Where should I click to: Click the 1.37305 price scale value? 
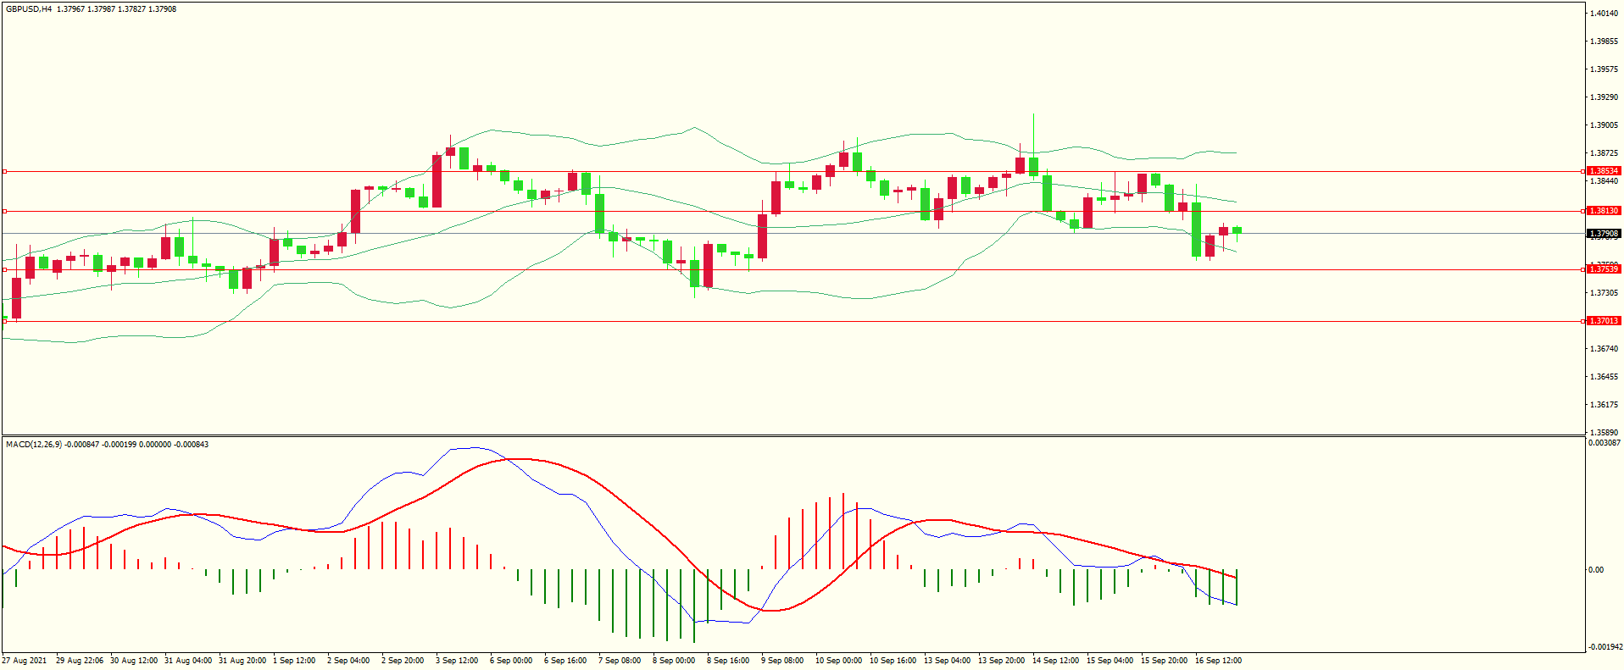click(1605, 293)
